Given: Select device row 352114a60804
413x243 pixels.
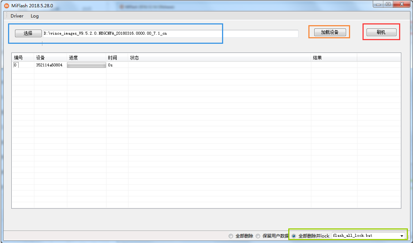Looking at the screenshot, I should tap(206, 65).
